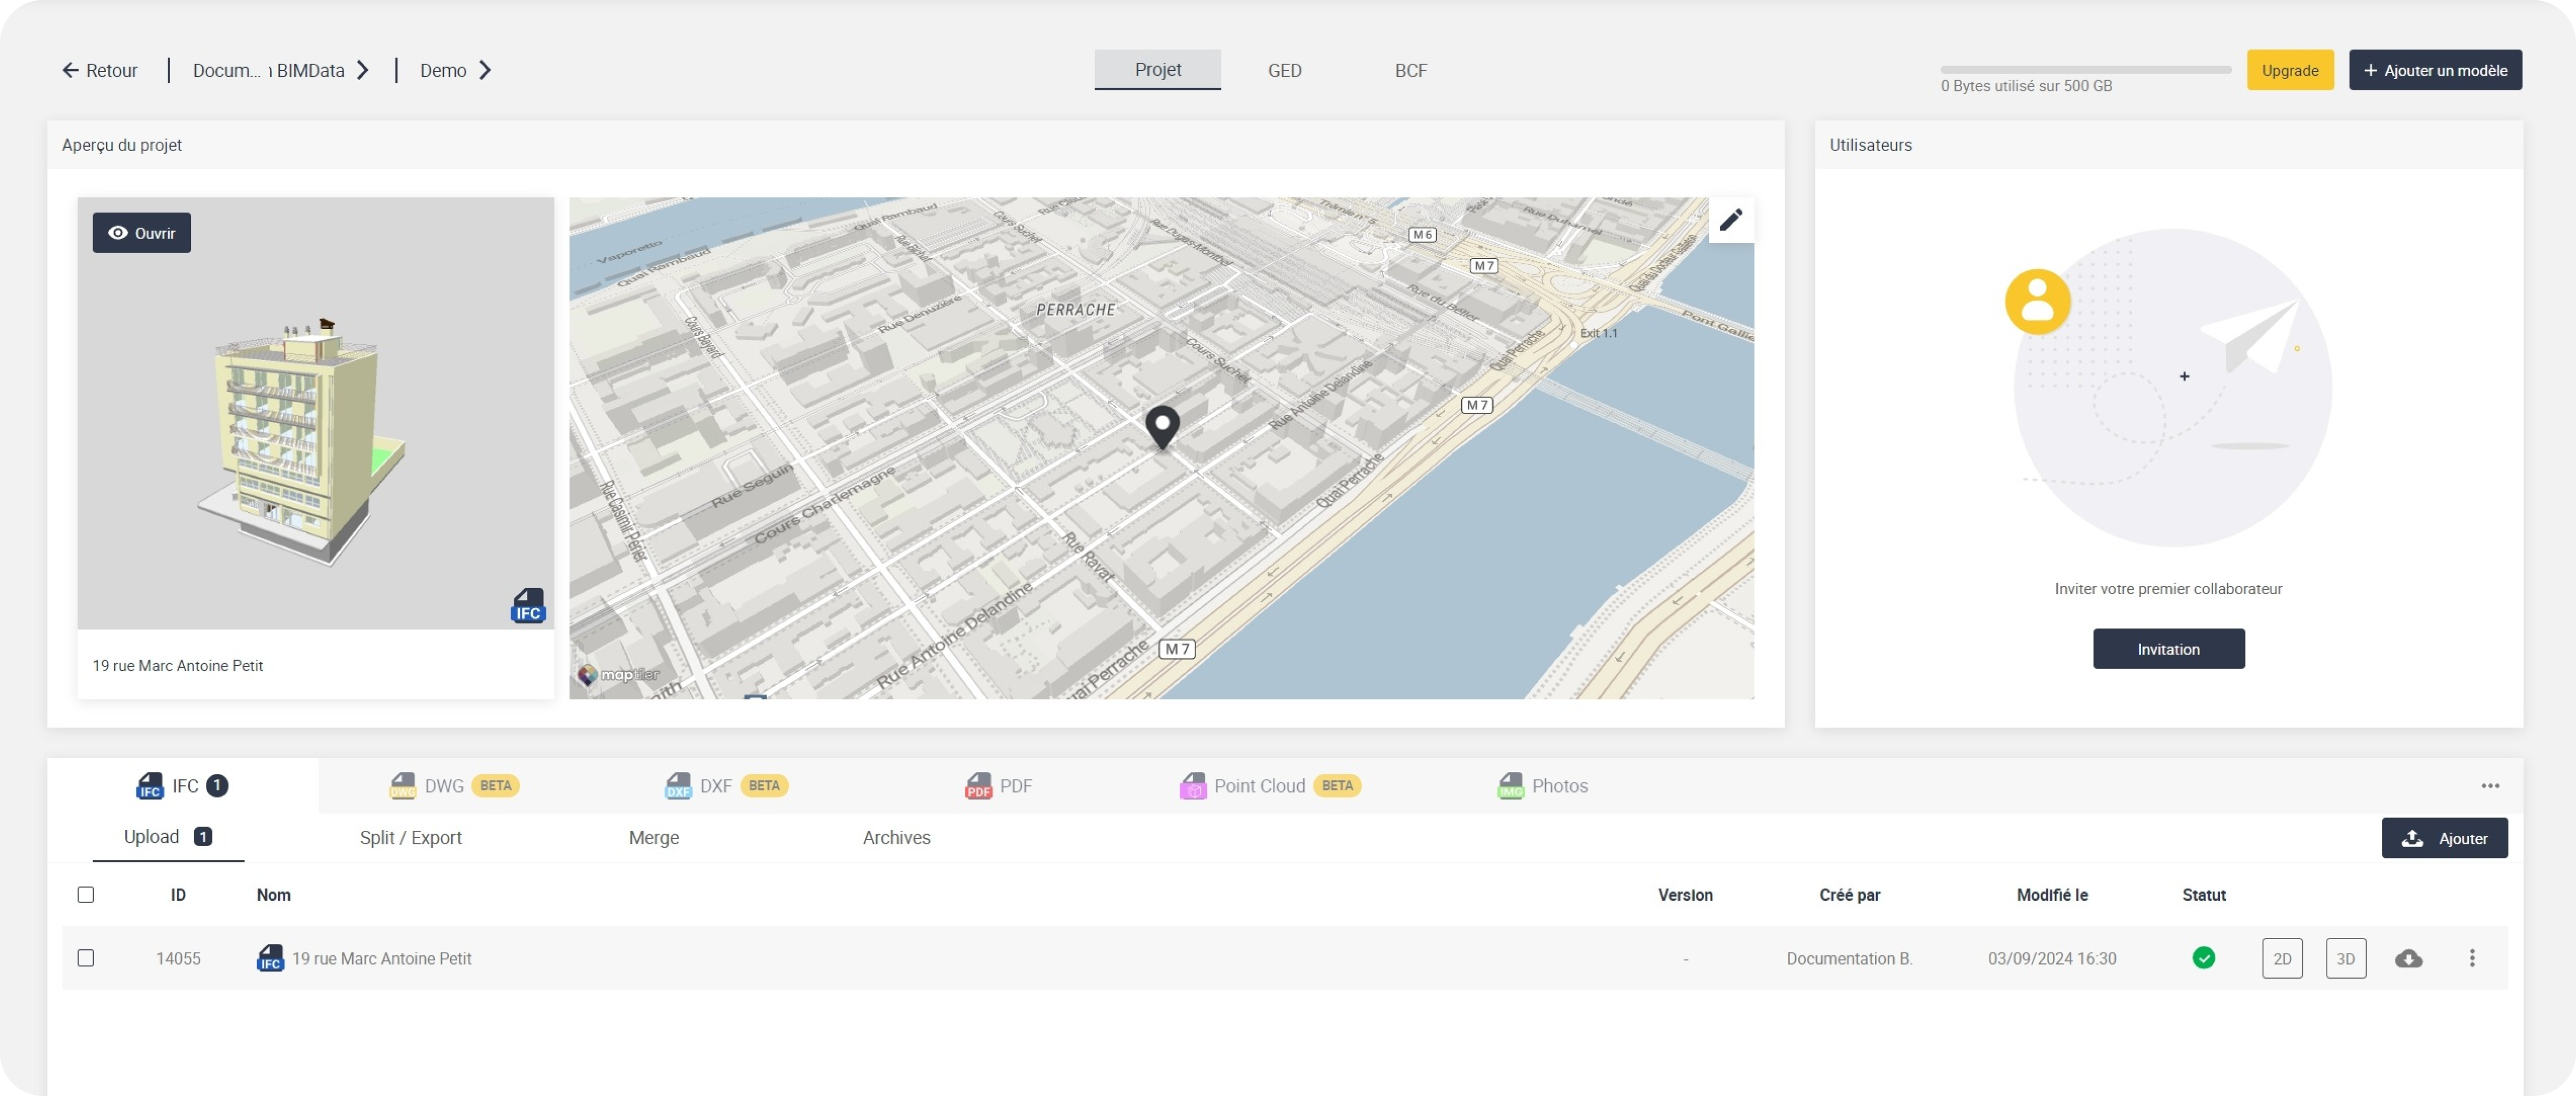Click the IFC file icon beside model name
Viewport: 2576px width, 1096px height.
coord(270,958)
